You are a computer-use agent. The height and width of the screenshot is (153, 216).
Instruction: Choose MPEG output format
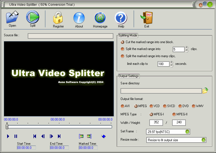click(136, 106)
